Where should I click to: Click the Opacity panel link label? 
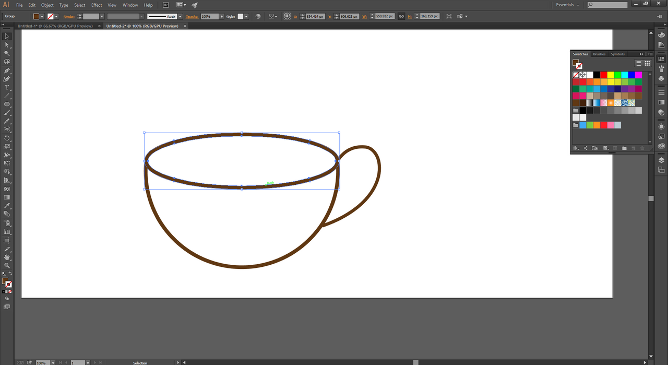(192, 17)
